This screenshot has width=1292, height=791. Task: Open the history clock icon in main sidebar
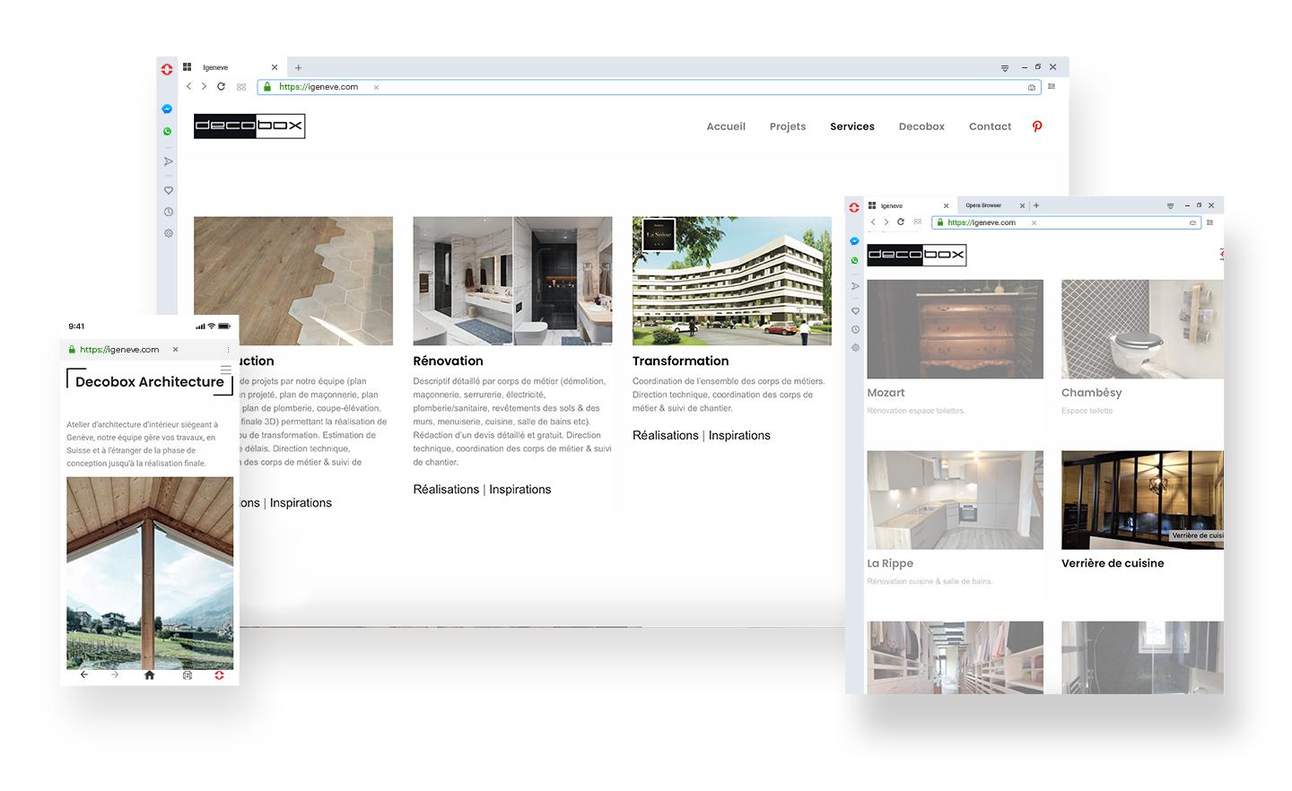[168, 213]
